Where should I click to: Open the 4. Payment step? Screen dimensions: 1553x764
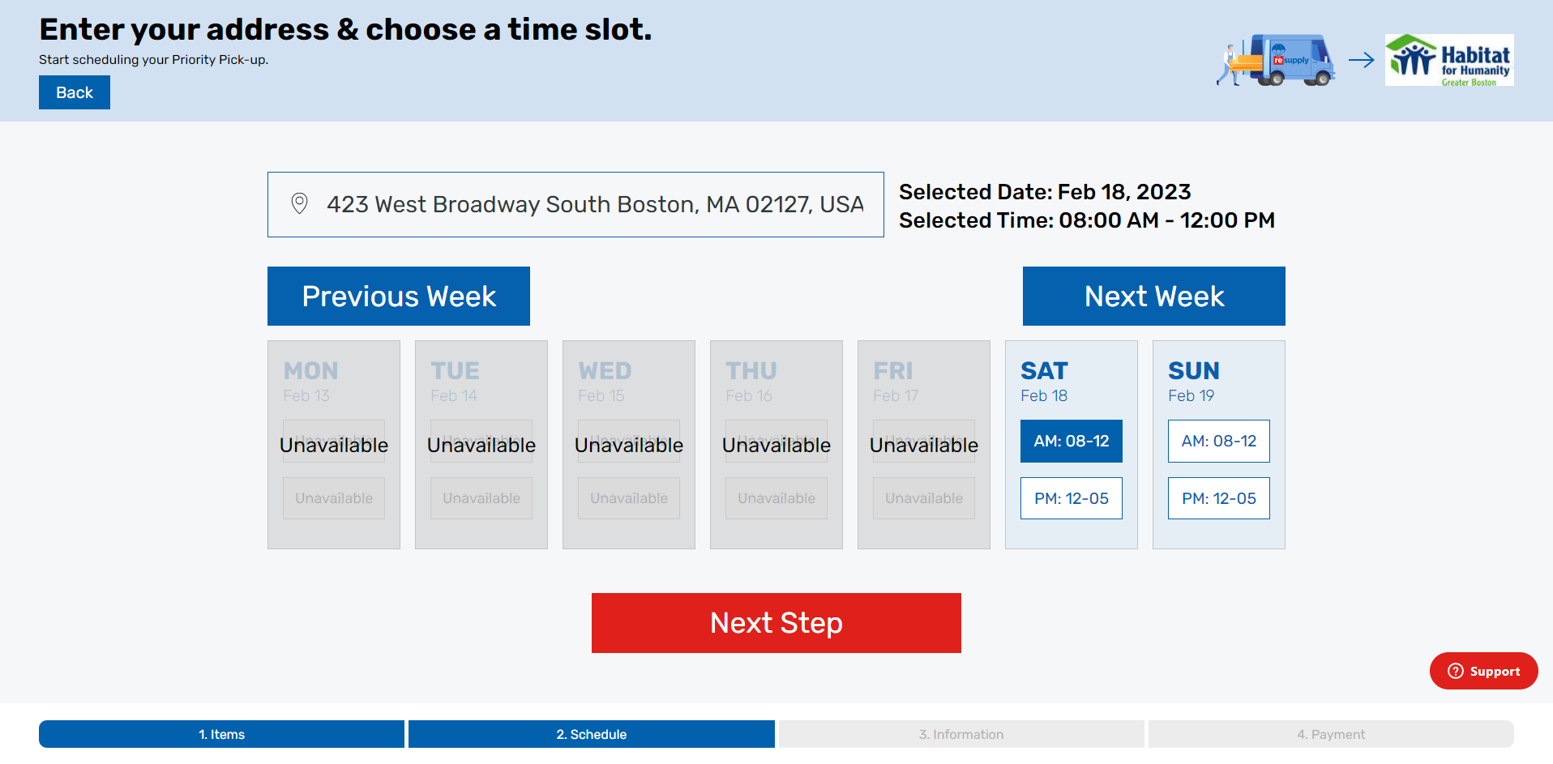click(1331, 734)
